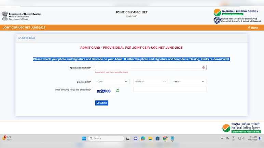Image resolution: width=264 pixels, height=148 pixels.
Task: Click the National Testing Agency header logo
Action: 236,12
